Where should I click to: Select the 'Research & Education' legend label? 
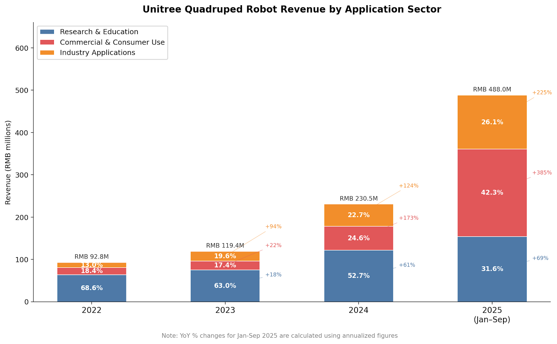pyautogui.click(x=99, y=32)
